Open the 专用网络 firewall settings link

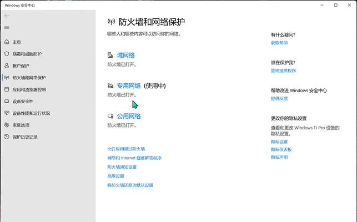[129, 85]
